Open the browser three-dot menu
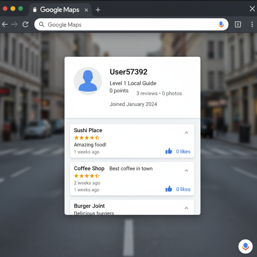Viewport: 257px width, 257px height. (x=252, y=24)
